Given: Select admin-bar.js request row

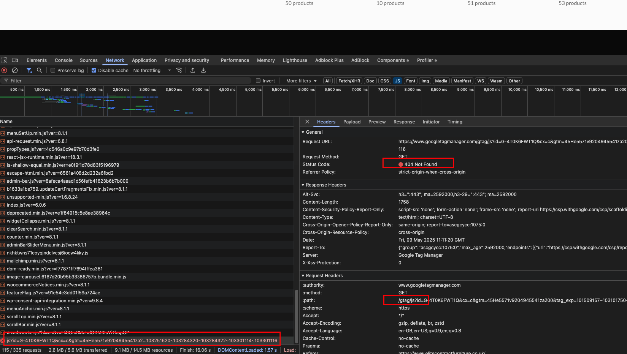Looking at the screenshot, I should point(147,181).
